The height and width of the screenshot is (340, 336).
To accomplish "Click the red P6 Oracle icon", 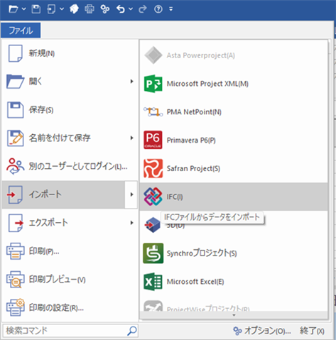I will (x=153, y=140).
